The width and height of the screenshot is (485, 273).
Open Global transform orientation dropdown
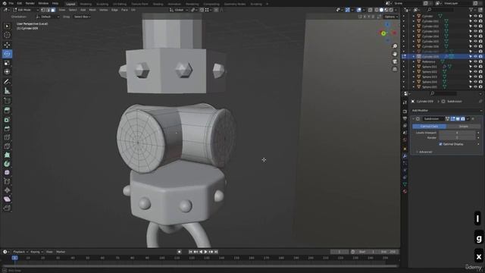(x=179, y=10)
